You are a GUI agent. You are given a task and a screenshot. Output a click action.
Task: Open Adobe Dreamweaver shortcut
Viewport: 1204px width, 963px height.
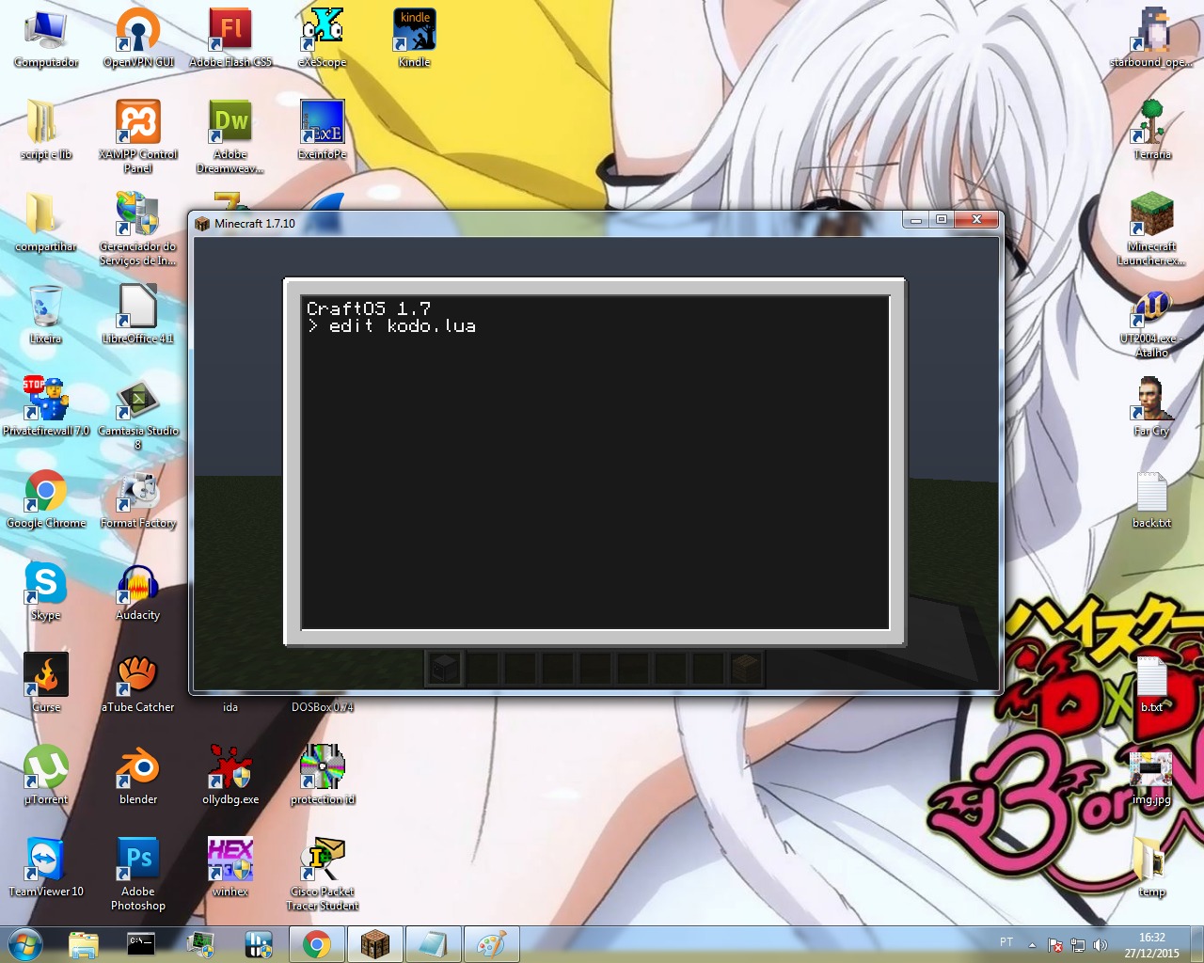230,136
